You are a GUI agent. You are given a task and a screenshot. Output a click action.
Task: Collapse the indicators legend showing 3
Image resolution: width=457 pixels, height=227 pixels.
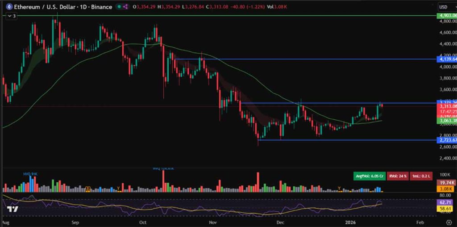pyautogui.click(x=12, y=17)
